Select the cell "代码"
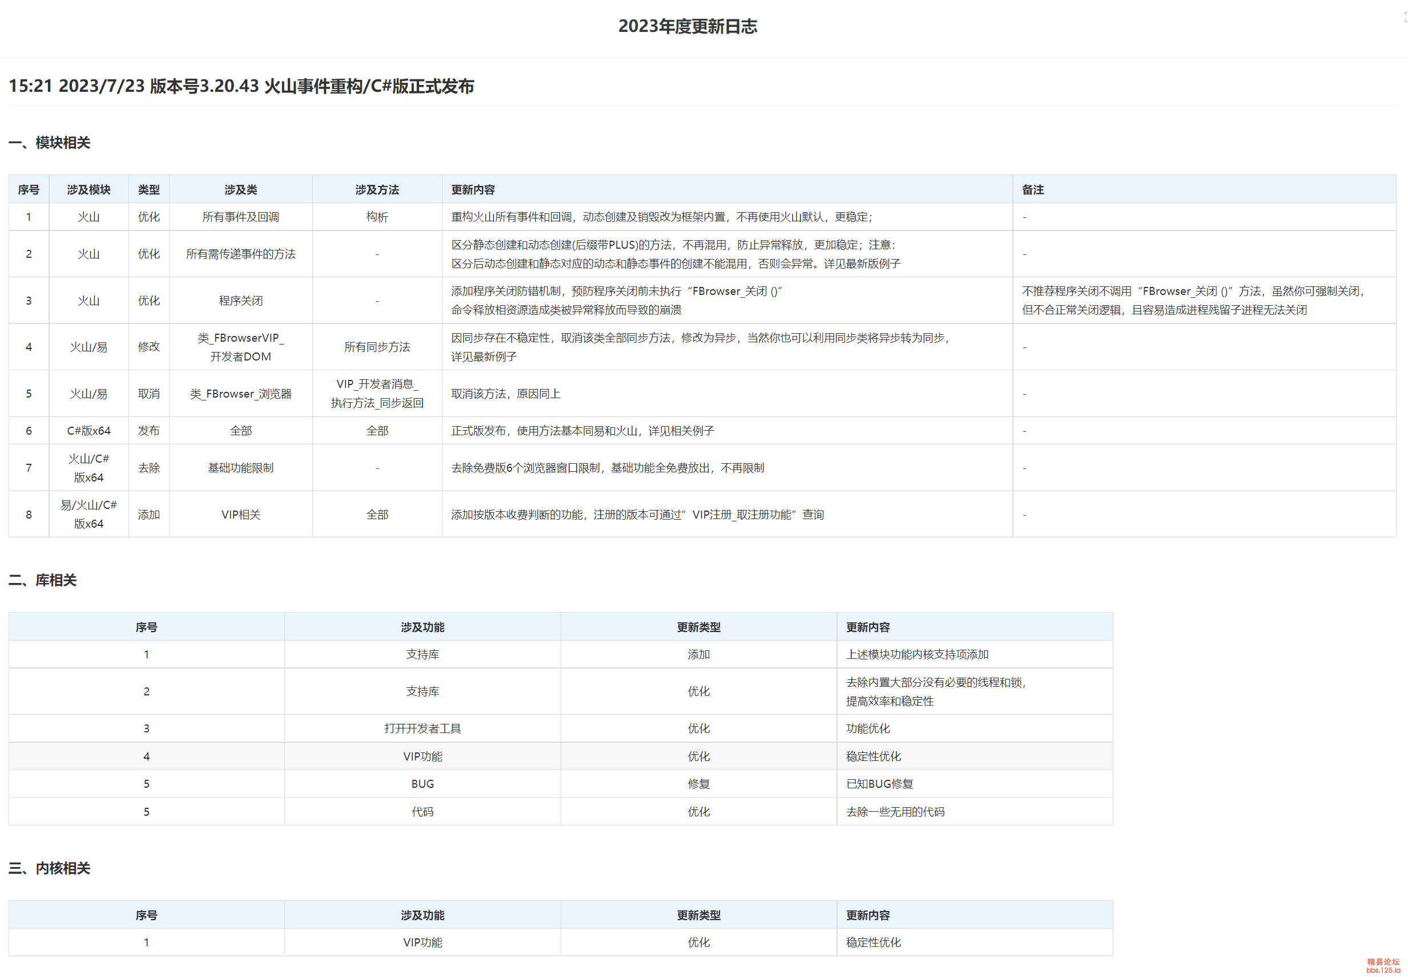The height and width of the screenshot is (980, 1408). [x=423, y=812]
